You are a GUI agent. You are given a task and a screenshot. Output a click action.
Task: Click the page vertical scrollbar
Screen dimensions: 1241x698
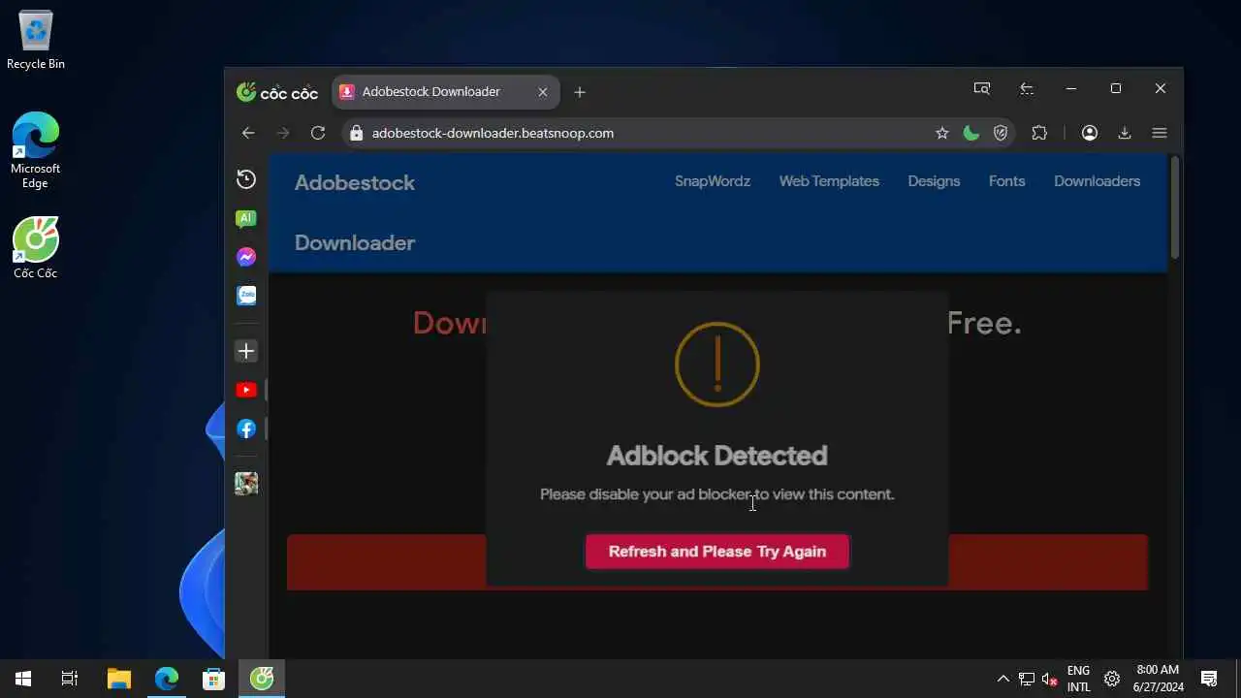[x=1175, y=208]
